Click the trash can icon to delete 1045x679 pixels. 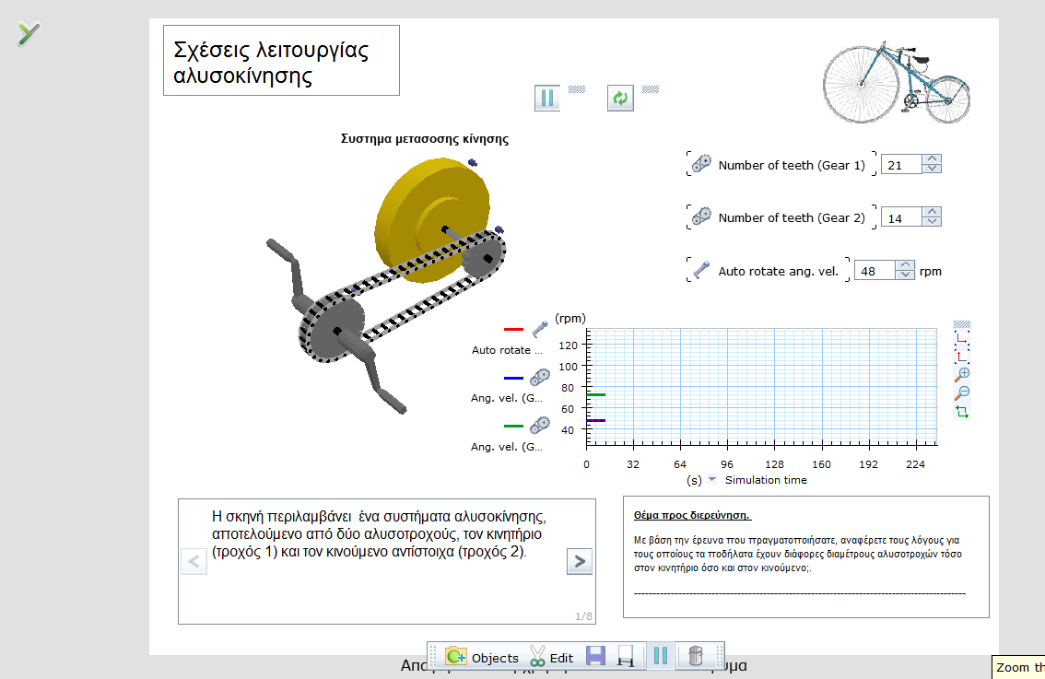pos(695,656)
